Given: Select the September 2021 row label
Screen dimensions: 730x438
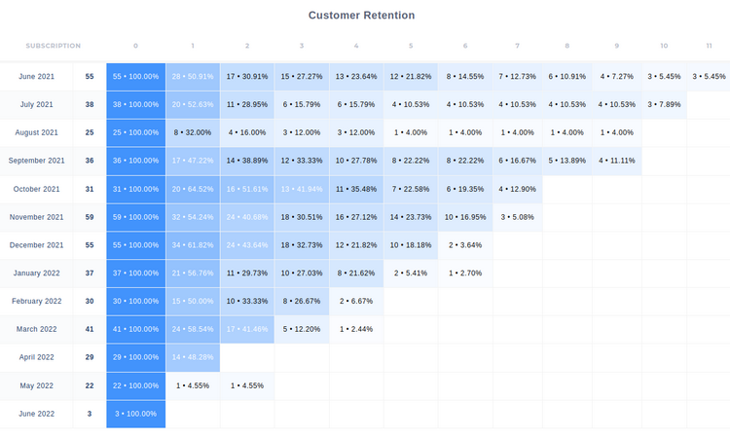Looking at the screenshot, I should (x=36, y=161).
